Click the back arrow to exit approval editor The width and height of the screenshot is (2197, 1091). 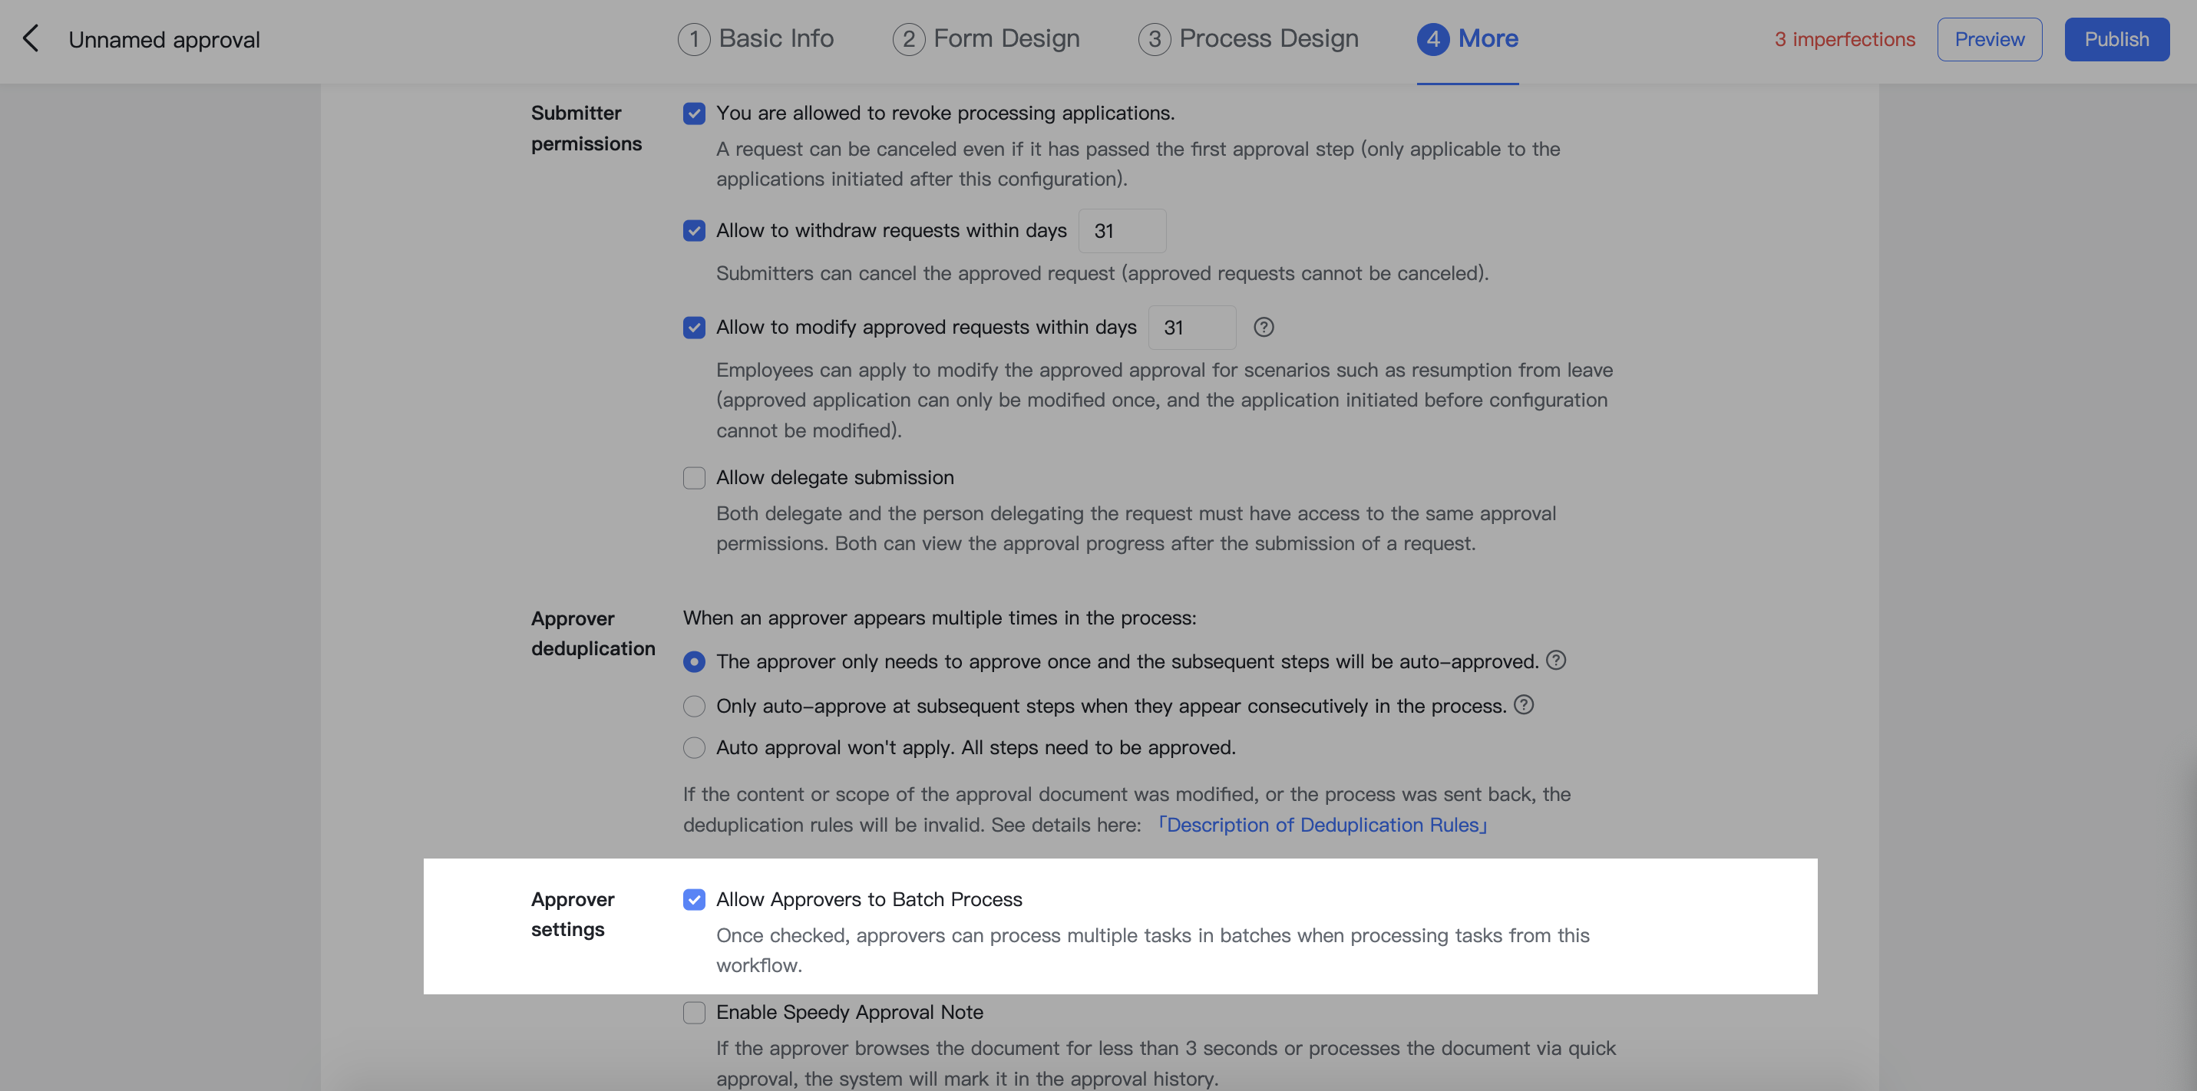(x=31, y=38)
